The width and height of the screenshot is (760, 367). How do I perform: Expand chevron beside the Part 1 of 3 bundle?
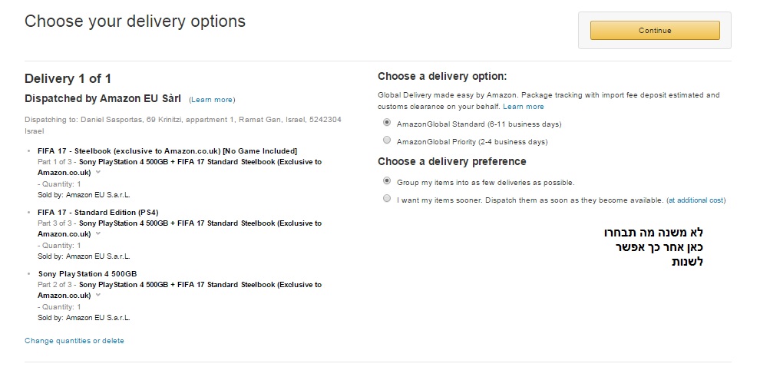pos(98,173)
